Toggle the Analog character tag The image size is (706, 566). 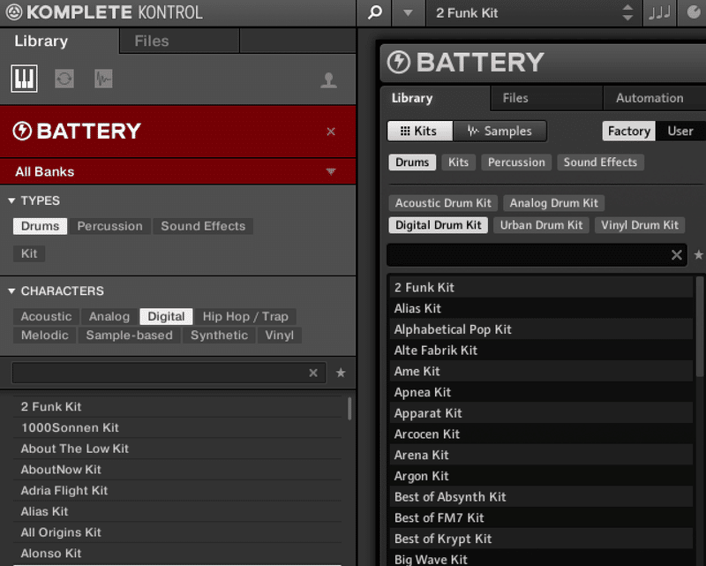pyautogui.click(x=109, y=316)
